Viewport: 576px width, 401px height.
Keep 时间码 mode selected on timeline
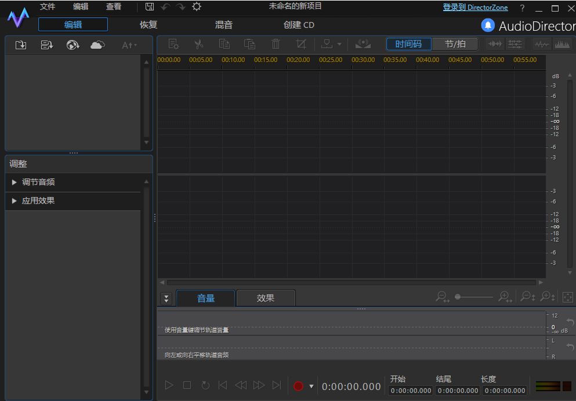tap(409, 43)
